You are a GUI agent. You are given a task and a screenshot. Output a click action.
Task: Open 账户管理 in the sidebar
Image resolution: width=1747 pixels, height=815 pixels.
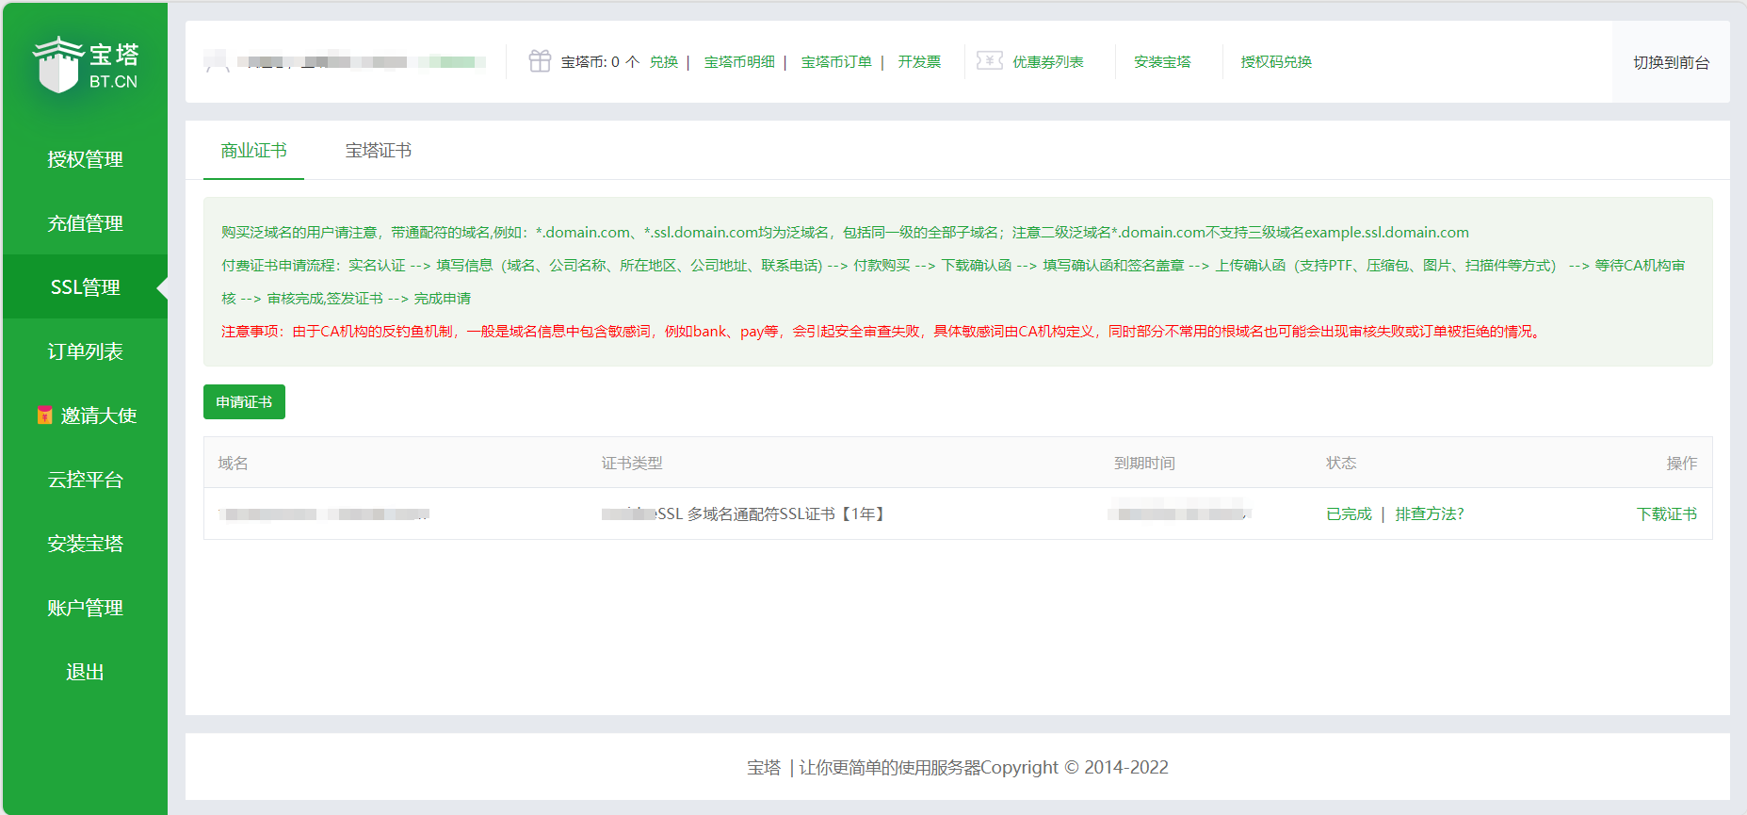point(86,608)
